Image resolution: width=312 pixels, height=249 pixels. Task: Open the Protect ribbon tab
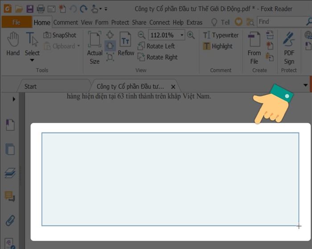coord(120,22)
